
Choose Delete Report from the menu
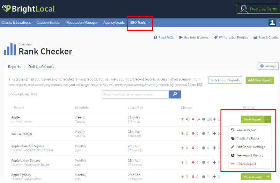coord(250,164)
